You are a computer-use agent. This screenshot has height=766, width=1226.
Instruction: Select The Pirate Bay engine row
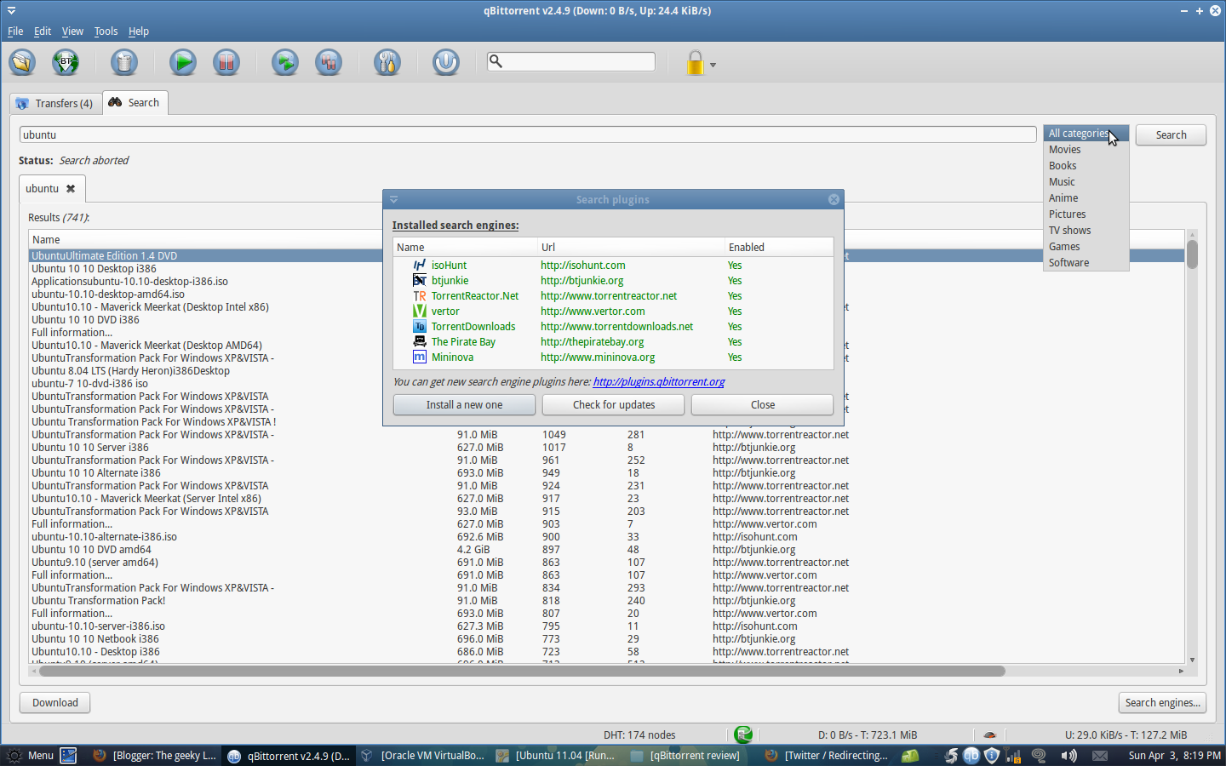click(x=613, y=342)
